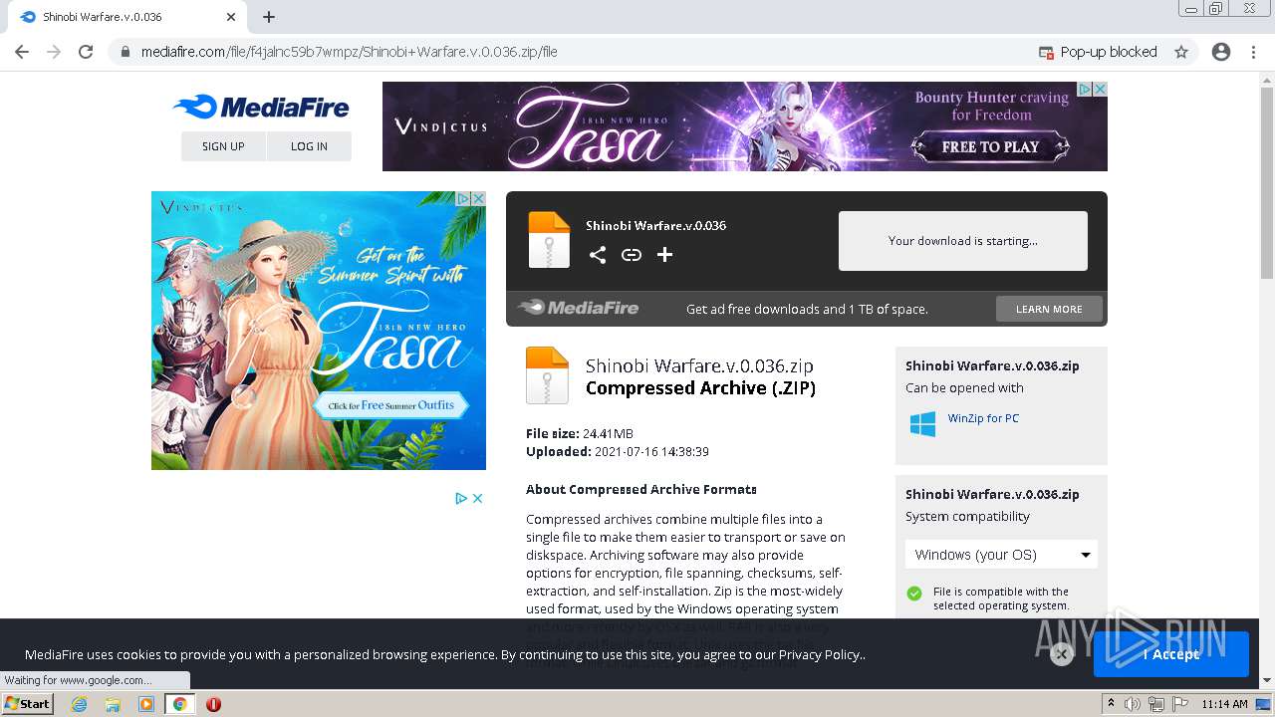The width and height of the screenshot is (1275, 717).
Task: Open File Explorer from taskbar
Action: tap(113, 704)
